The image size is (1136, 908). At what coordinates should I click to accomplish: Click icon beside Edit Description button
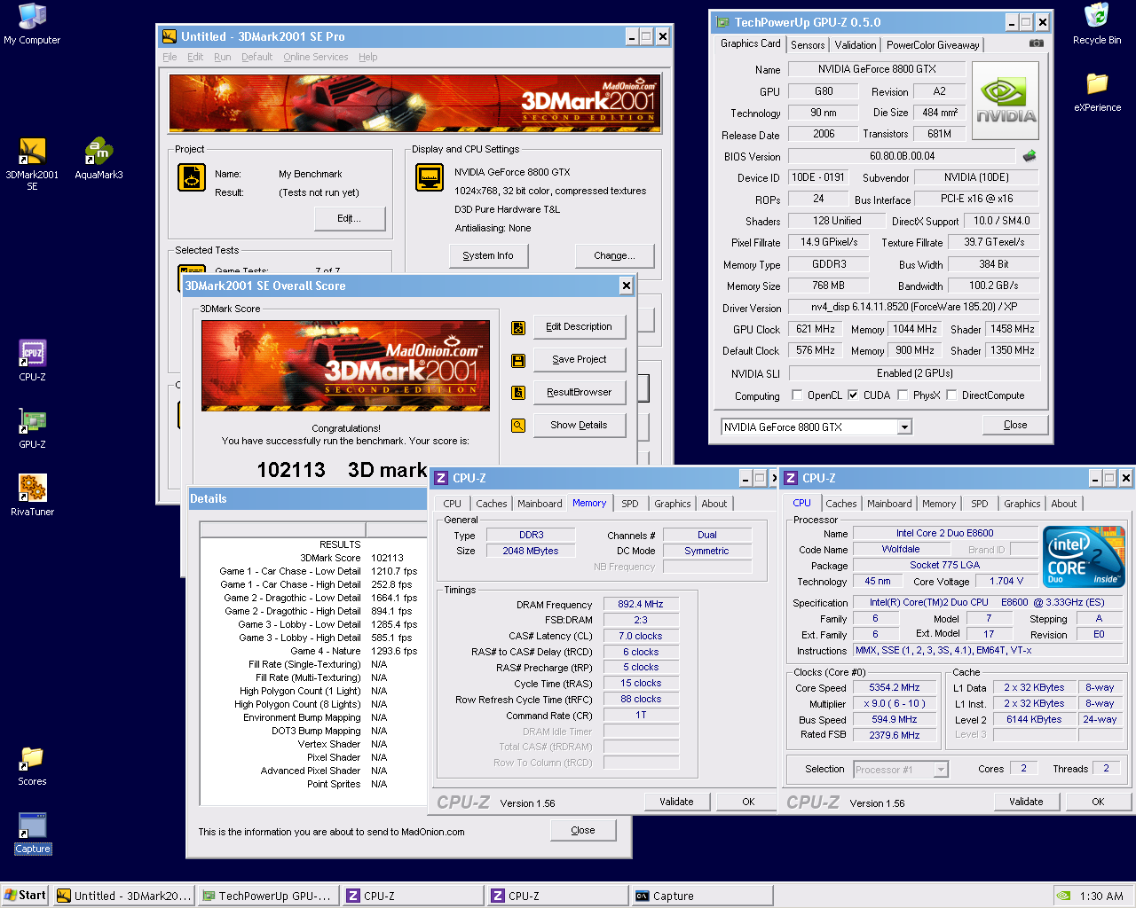(x=518, y=327)
